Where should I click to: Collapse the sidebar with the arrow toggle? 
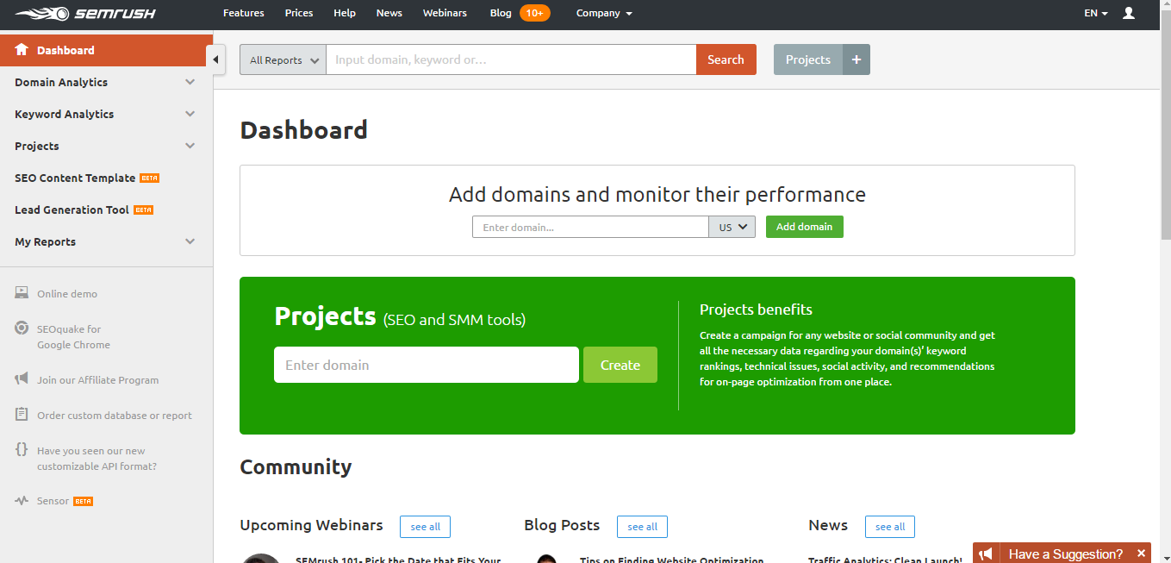tap(215, 59)
